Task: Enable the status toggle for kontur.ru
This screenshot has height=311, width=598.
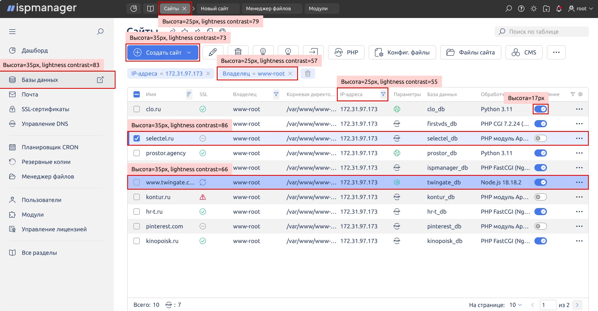Action: (540, 197)
